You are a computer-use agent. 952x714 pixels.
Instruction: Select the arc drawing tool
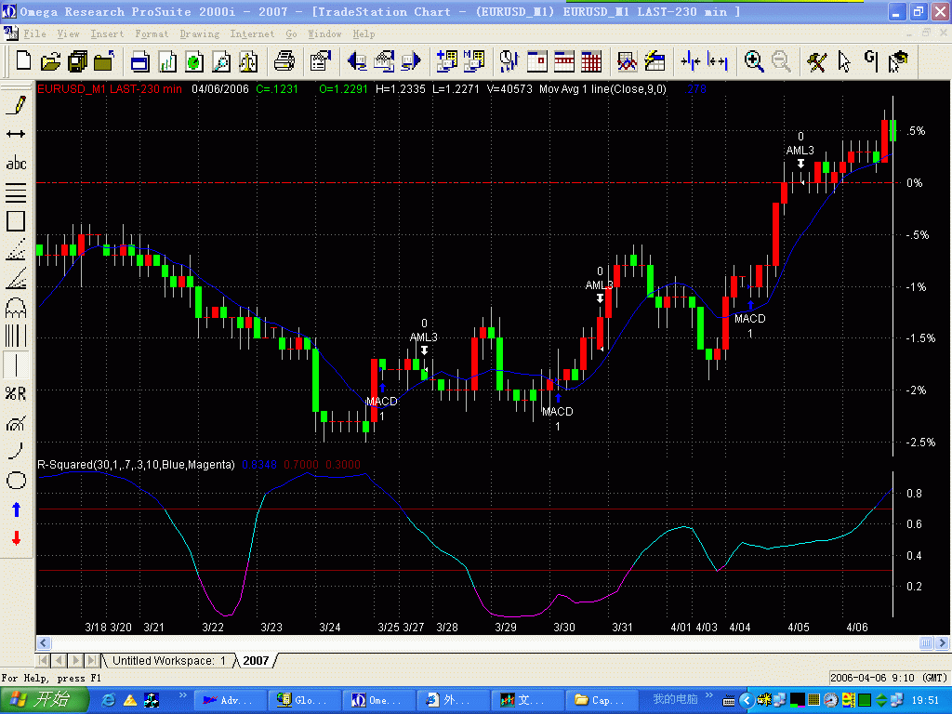(16, 451)
